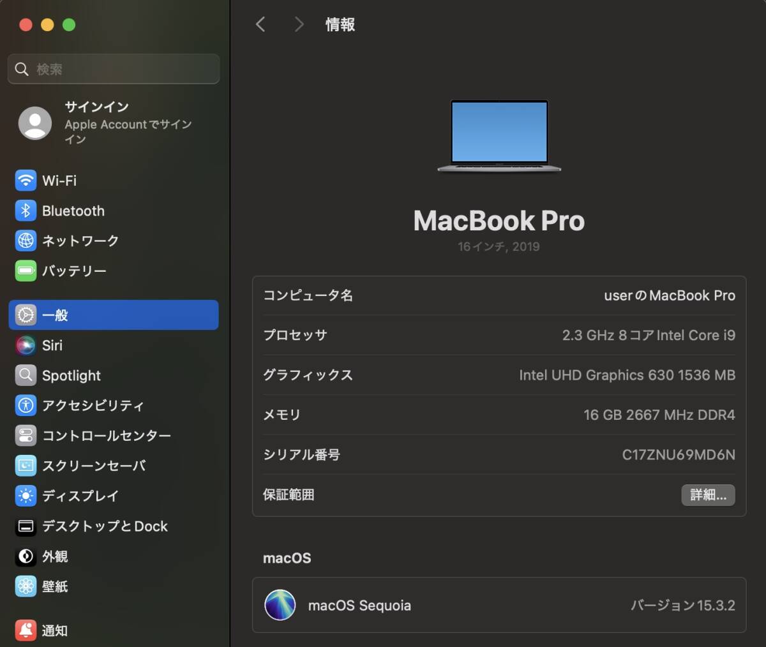Click the MacBook Pro title heading
The width and height of the screenshot is (766, 647).
point(499,221)
